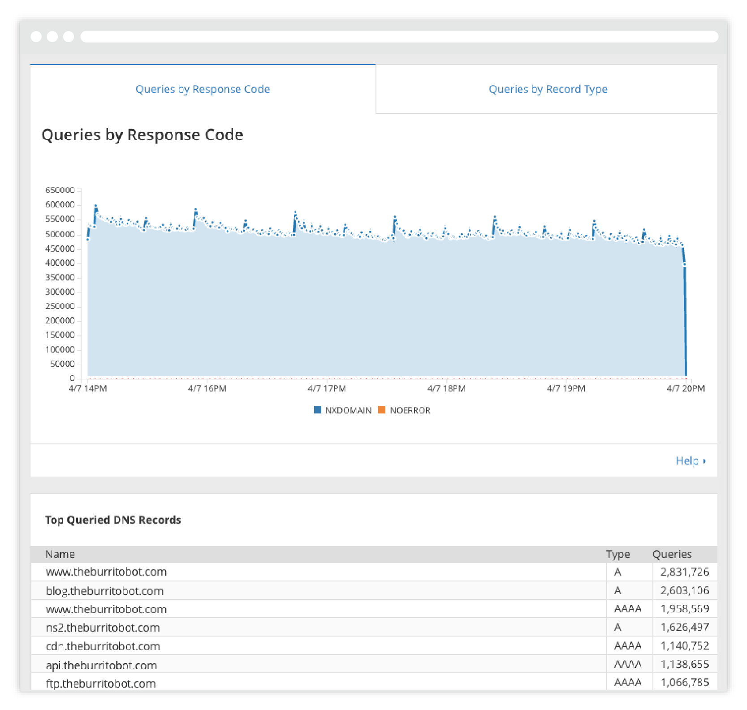Select the api.theburritobot.com record
The image size is (747, 710).
(101, 665)
